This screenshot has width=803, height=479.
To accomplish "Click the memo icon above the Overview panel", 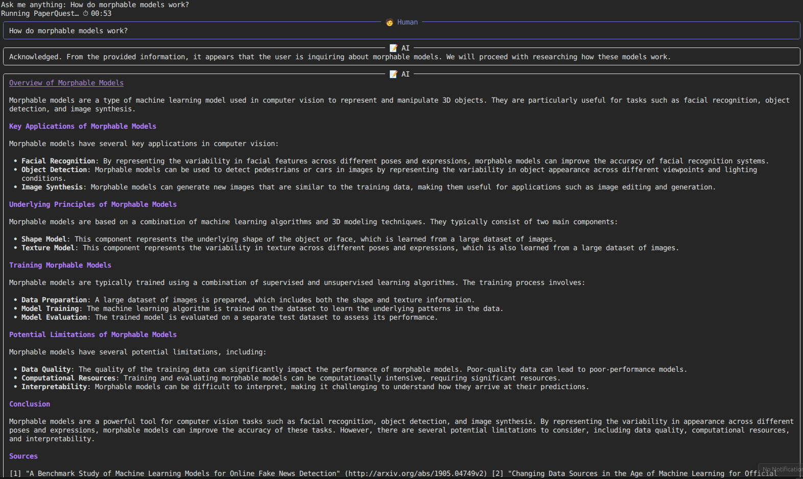I will point(393,74).
